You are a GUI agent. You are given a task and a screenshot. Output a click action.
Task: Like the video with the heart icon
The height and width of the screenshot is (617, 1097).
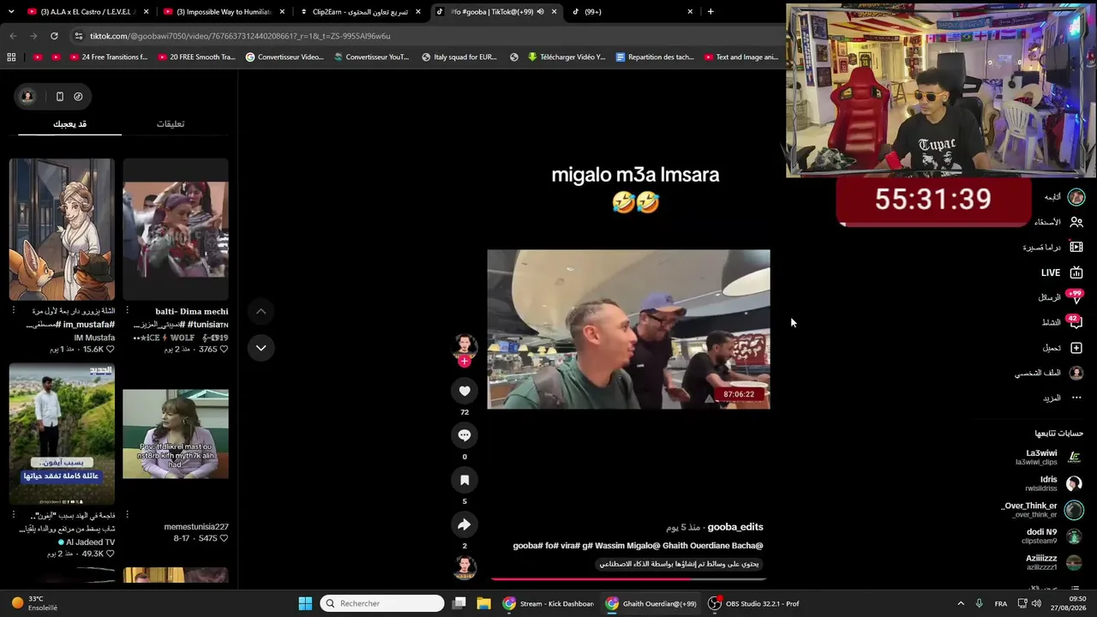click(465, 391)
